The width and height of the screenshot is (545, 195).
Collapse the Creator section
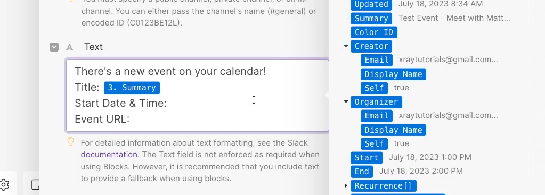346,46
